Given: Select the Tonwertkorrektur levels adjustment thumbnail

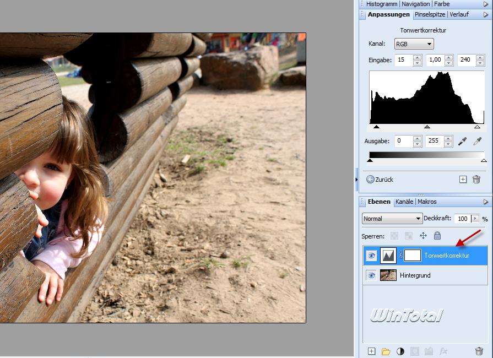Looking at the screenshot, I should click(x=388, y=256).
